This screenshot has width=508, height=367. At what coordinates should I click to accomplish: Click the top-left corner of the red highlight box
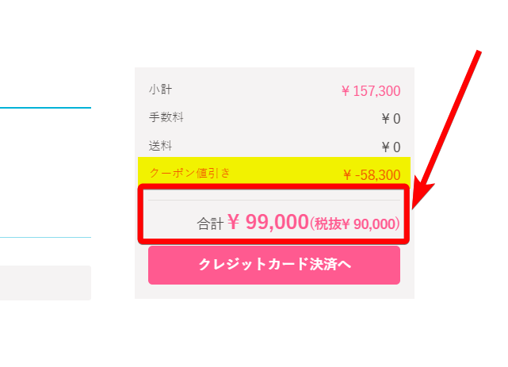[142, 189]
